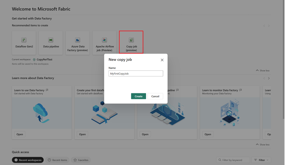Go to previous recommended items page
The image size is (285, 165).
(264, 26)
